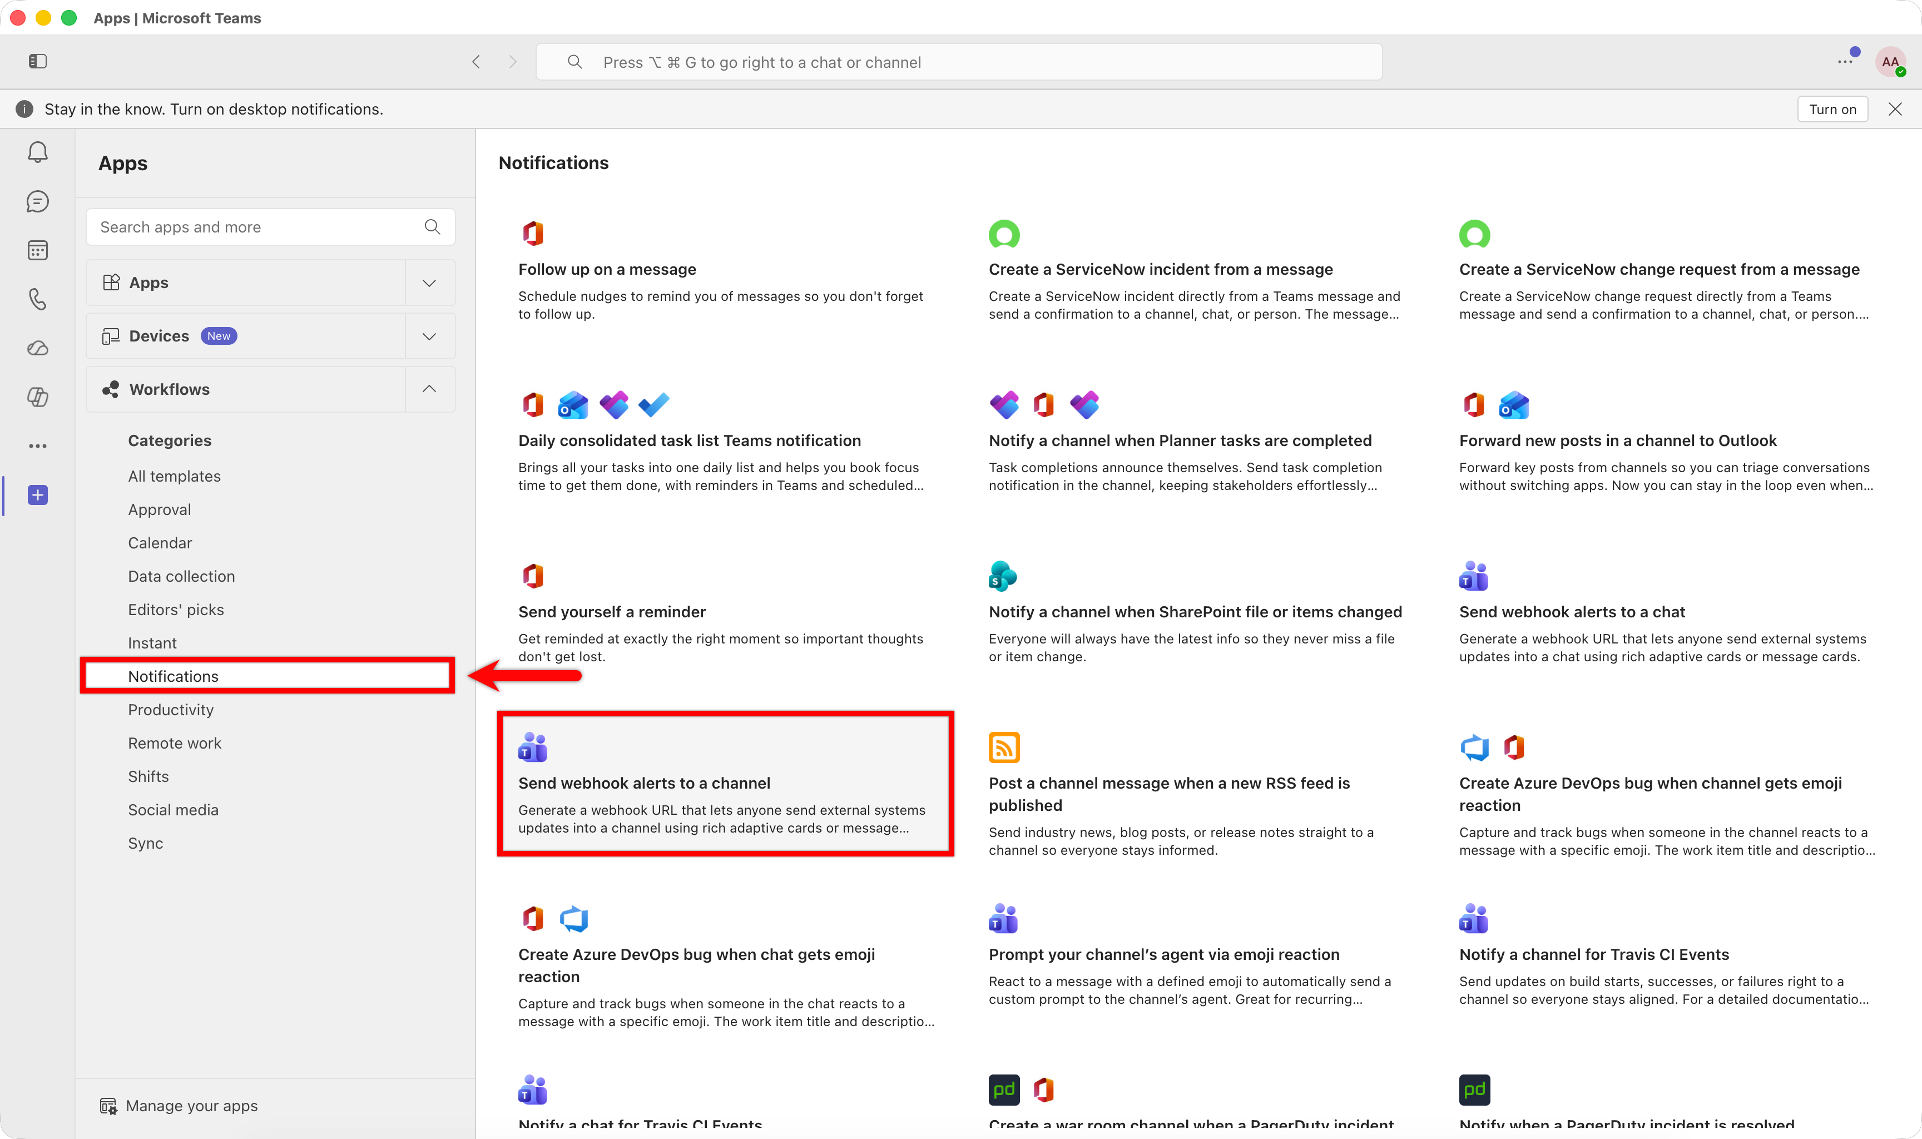Open the AA profile avatar
The image size is (1922, 1139).
[1890, 62]
